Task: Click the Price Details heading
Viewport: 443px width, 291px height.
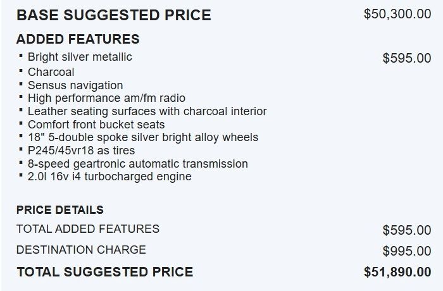Action: [x=60, y=209]
